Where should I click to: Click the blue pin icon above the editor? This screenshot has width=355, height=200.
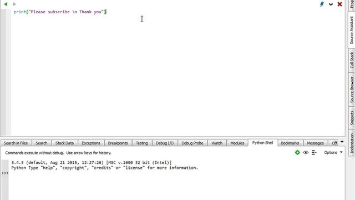322,4
